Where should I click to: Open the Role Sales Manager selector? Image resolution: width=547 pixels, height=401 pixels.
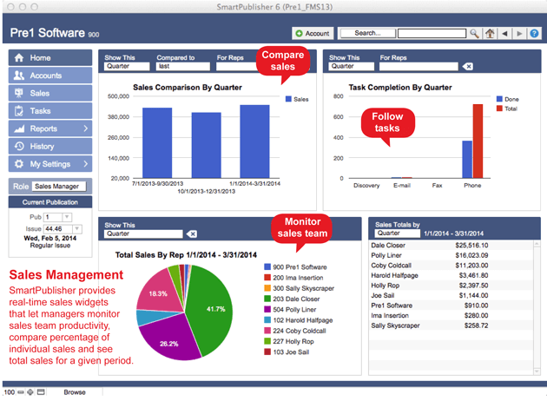tap(59, 187)
